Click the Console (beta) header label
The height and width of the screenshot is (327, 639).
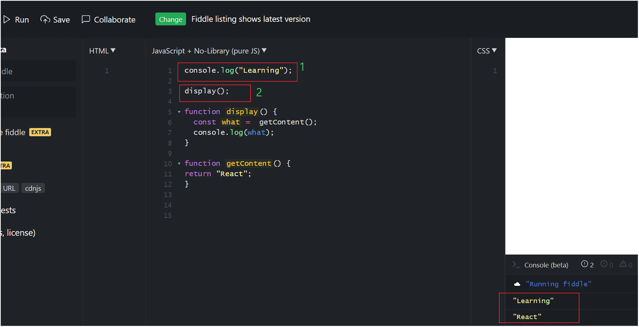pos(546,265)
